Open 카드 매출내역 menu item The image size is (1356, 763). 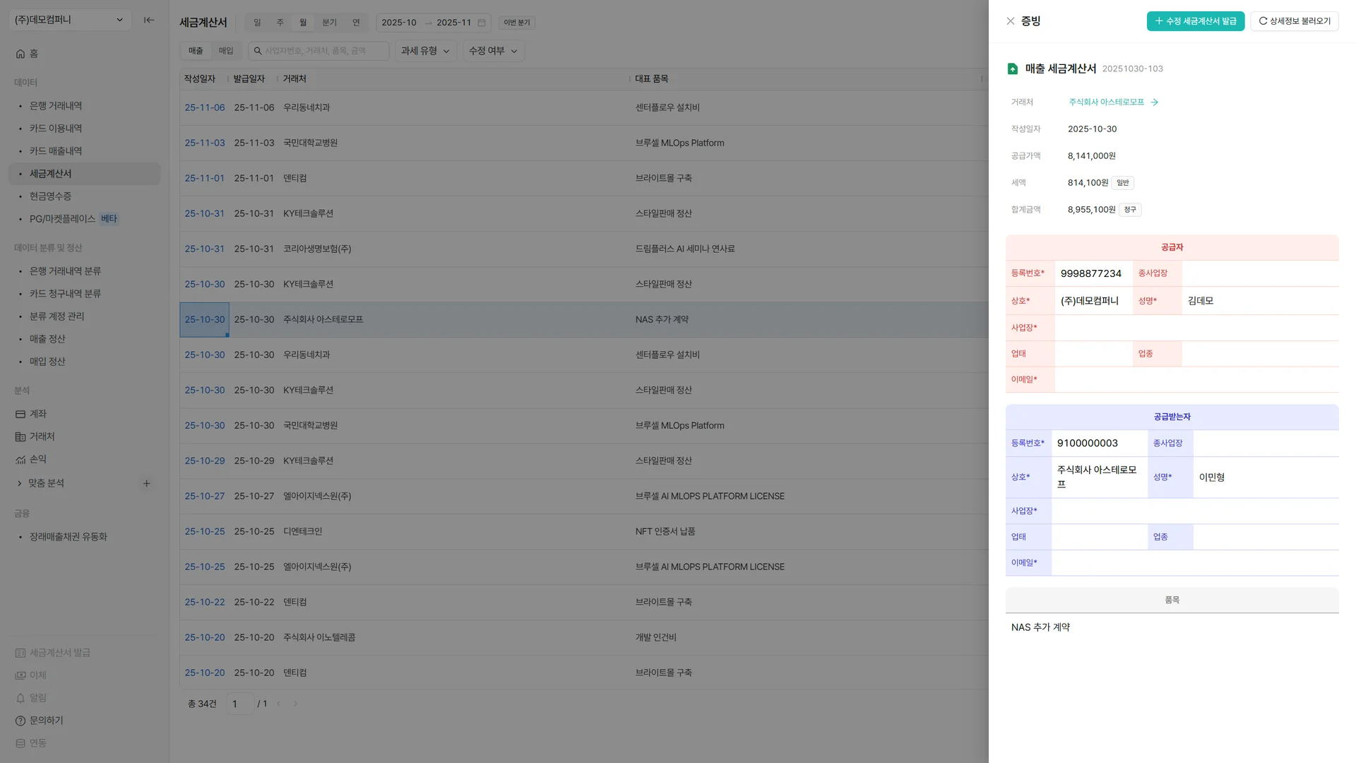pyautogui.click(x=56, y=151)
